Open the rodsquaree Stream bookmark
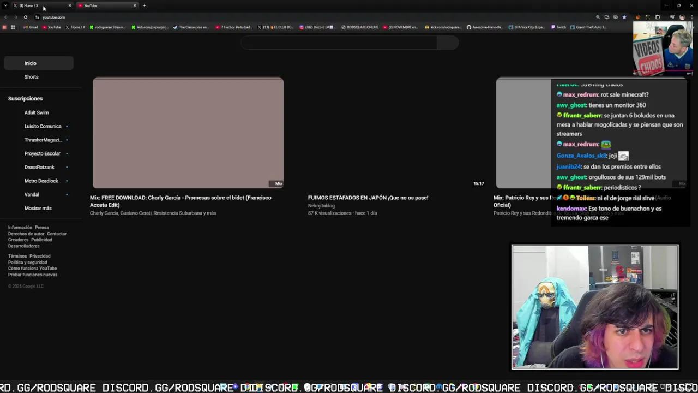 pyautogui.click(x=107, y=27)
